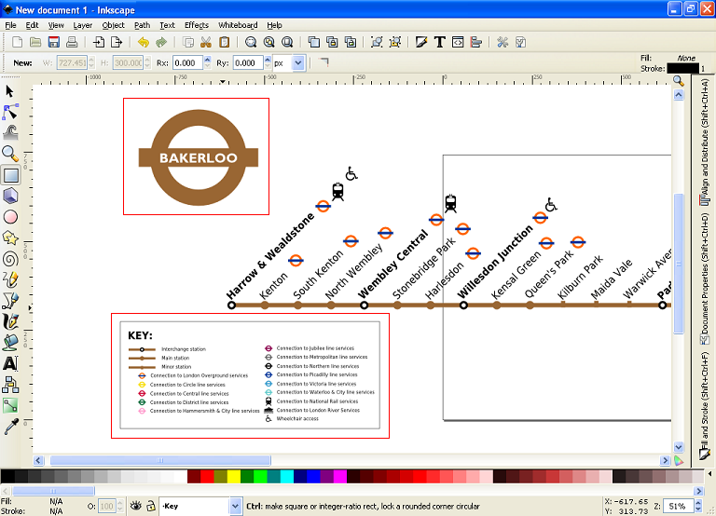716x516 pixels.
Task: Click the zoom percentage field
Action: [678, 506]
